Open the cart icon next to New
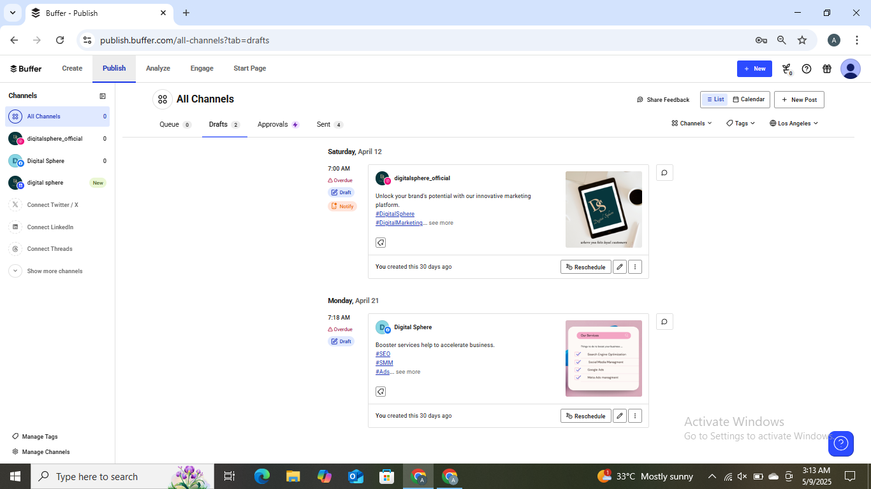 coord(787,69)
